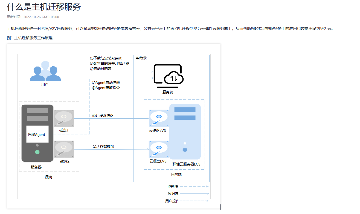Click the 目的端 label

point(176,175)
